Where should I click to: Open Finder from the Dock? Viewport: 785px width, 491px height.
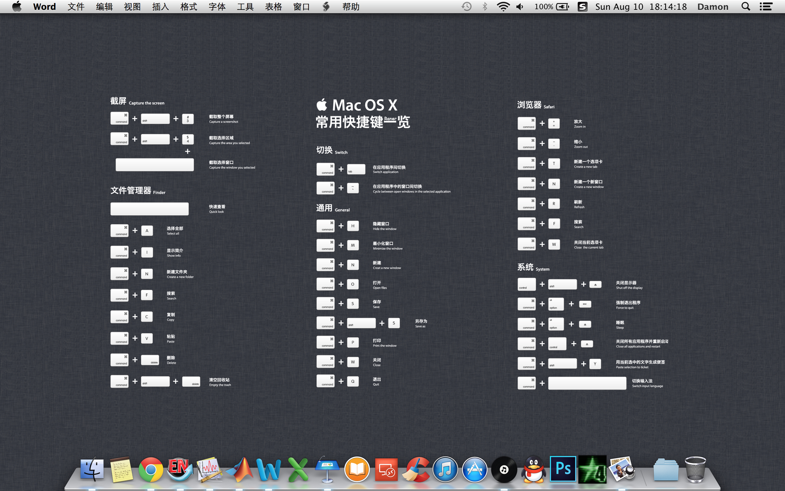point(92,469)
